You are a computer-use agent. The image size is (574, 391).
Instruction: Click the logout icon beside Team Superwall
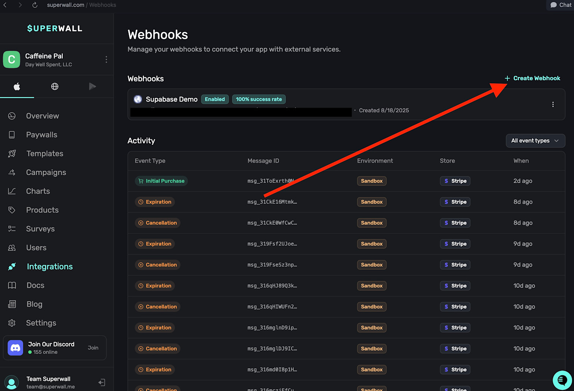coord(102,382)
